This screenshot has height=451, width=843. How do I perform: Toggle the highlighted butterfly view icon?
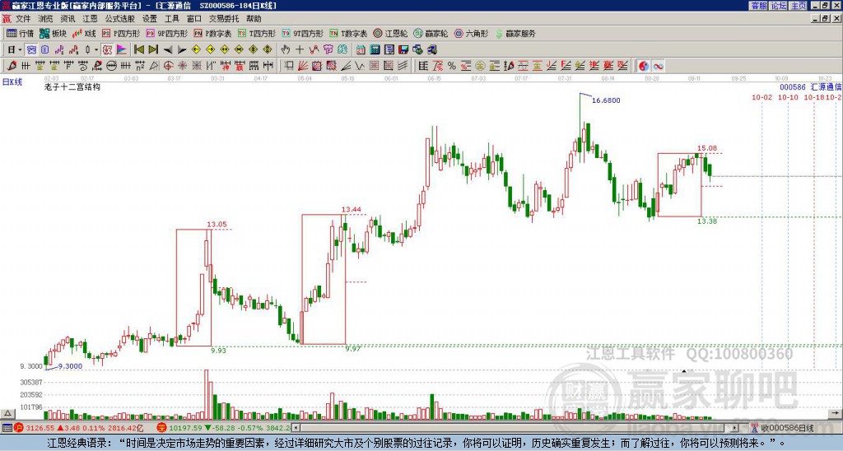coord(32,50)
